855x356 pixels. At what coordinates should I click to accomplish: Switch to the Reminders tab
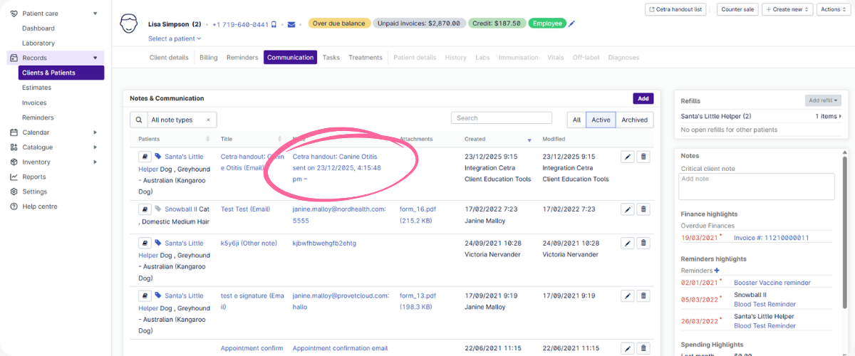click(x=242, y=58)
